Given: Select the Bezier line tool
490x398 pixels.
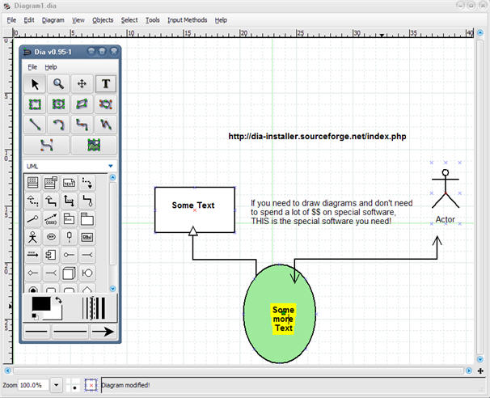Looking at the screenshot, I should (47, 145).
